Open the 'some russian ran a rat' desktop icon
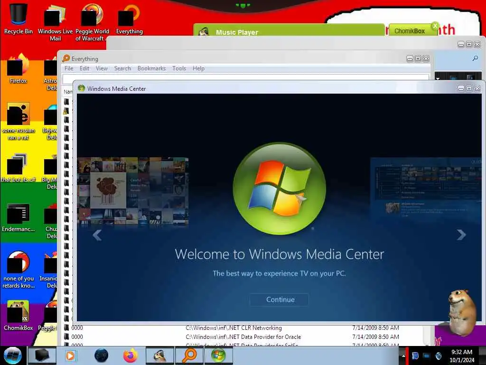This screenshot has height=365, width=486. [x=19, y=122]
